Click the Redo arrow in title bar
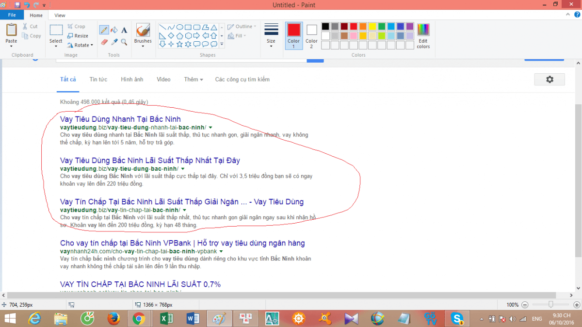This screenshot has height=327, width=582. point(36,5)
